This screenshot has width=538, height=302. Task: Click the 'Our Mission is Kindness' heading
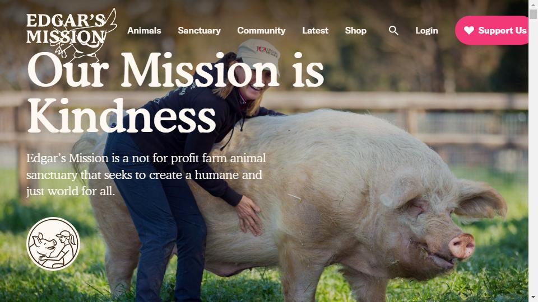pos(175,92)
